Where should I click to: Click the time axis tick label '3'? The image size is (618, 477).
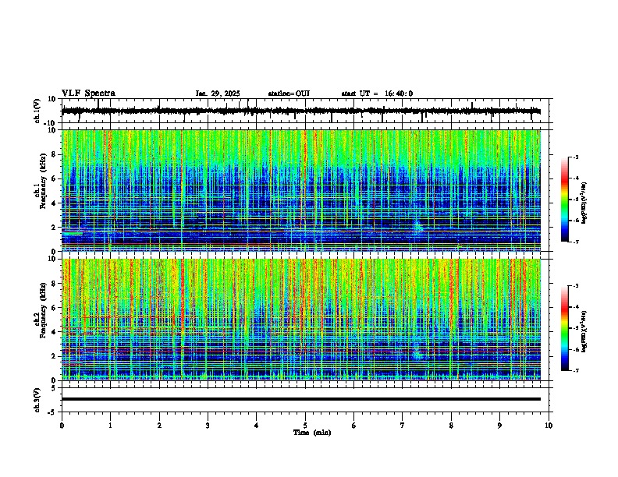208,426
